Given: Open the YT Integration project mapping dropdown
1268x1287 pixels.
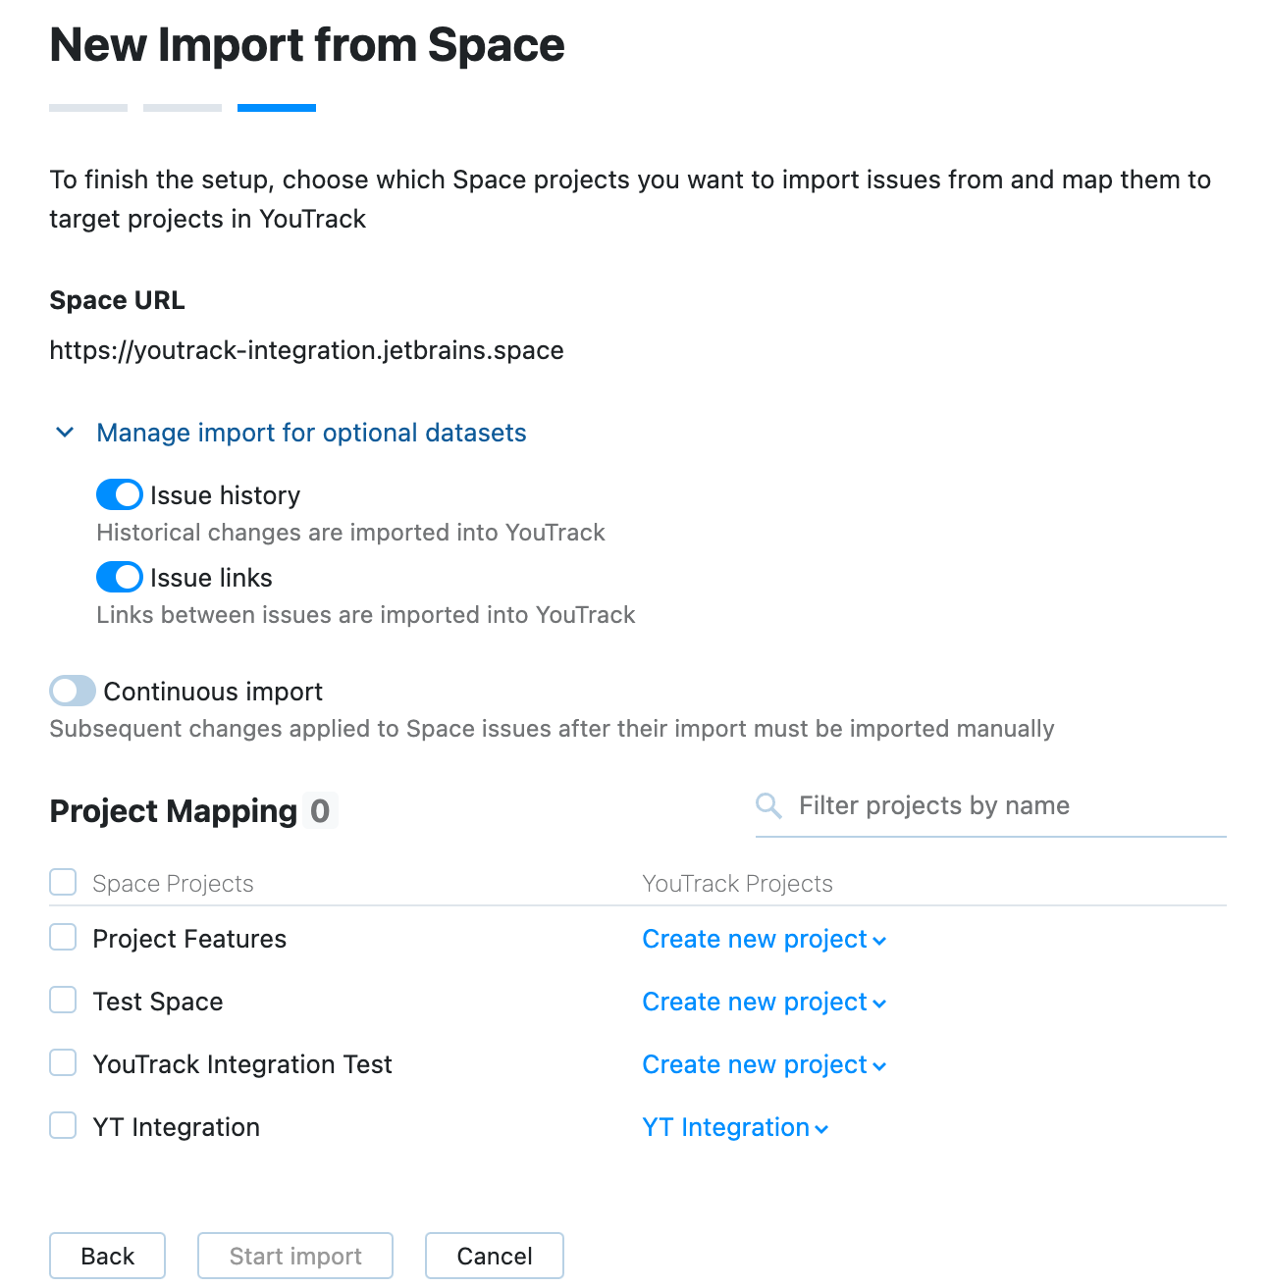Looking at the screenshot, I should [734, 1127].
